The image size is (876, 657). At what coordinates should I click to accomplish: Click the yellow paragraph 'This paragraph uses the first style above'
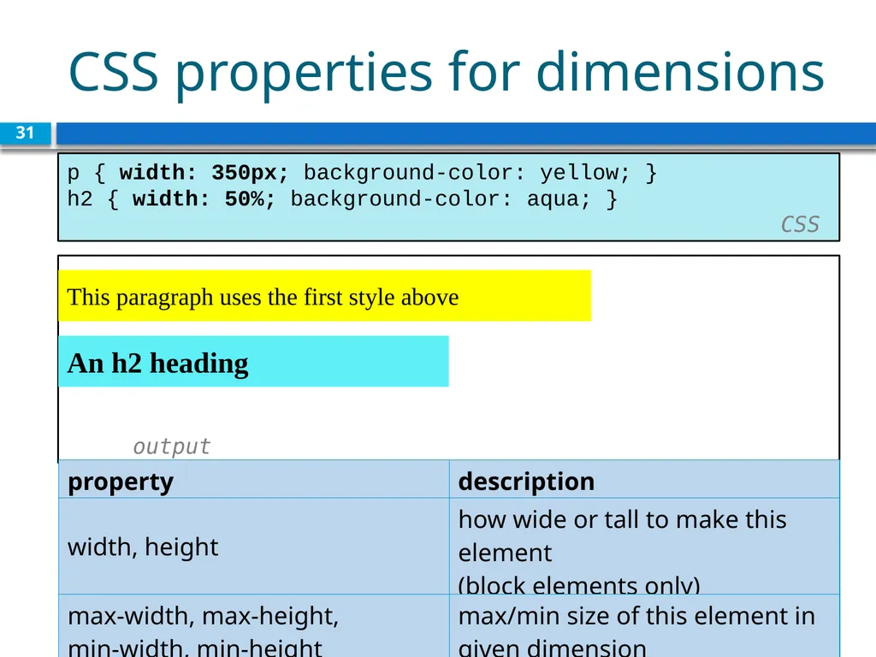click(324, 296)
